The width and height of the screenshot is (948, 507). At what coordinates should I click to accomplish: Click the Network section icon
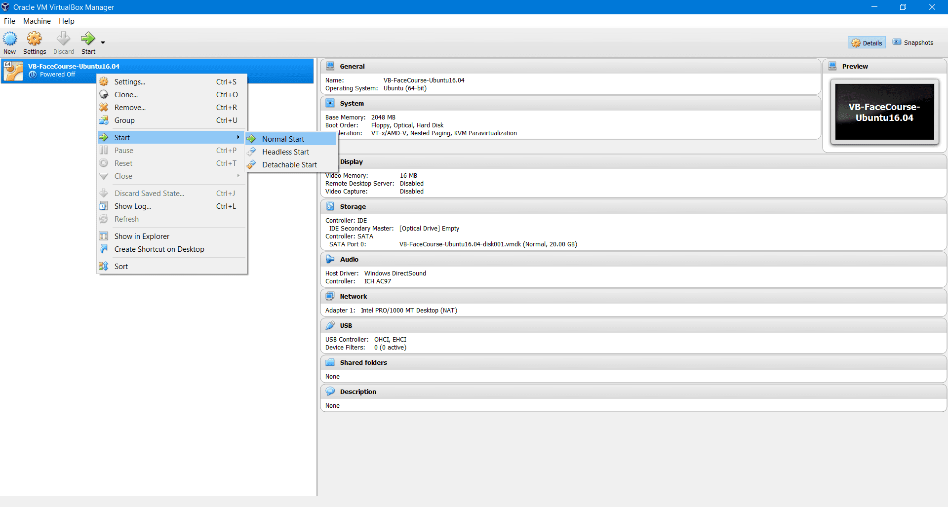point(330,296)
